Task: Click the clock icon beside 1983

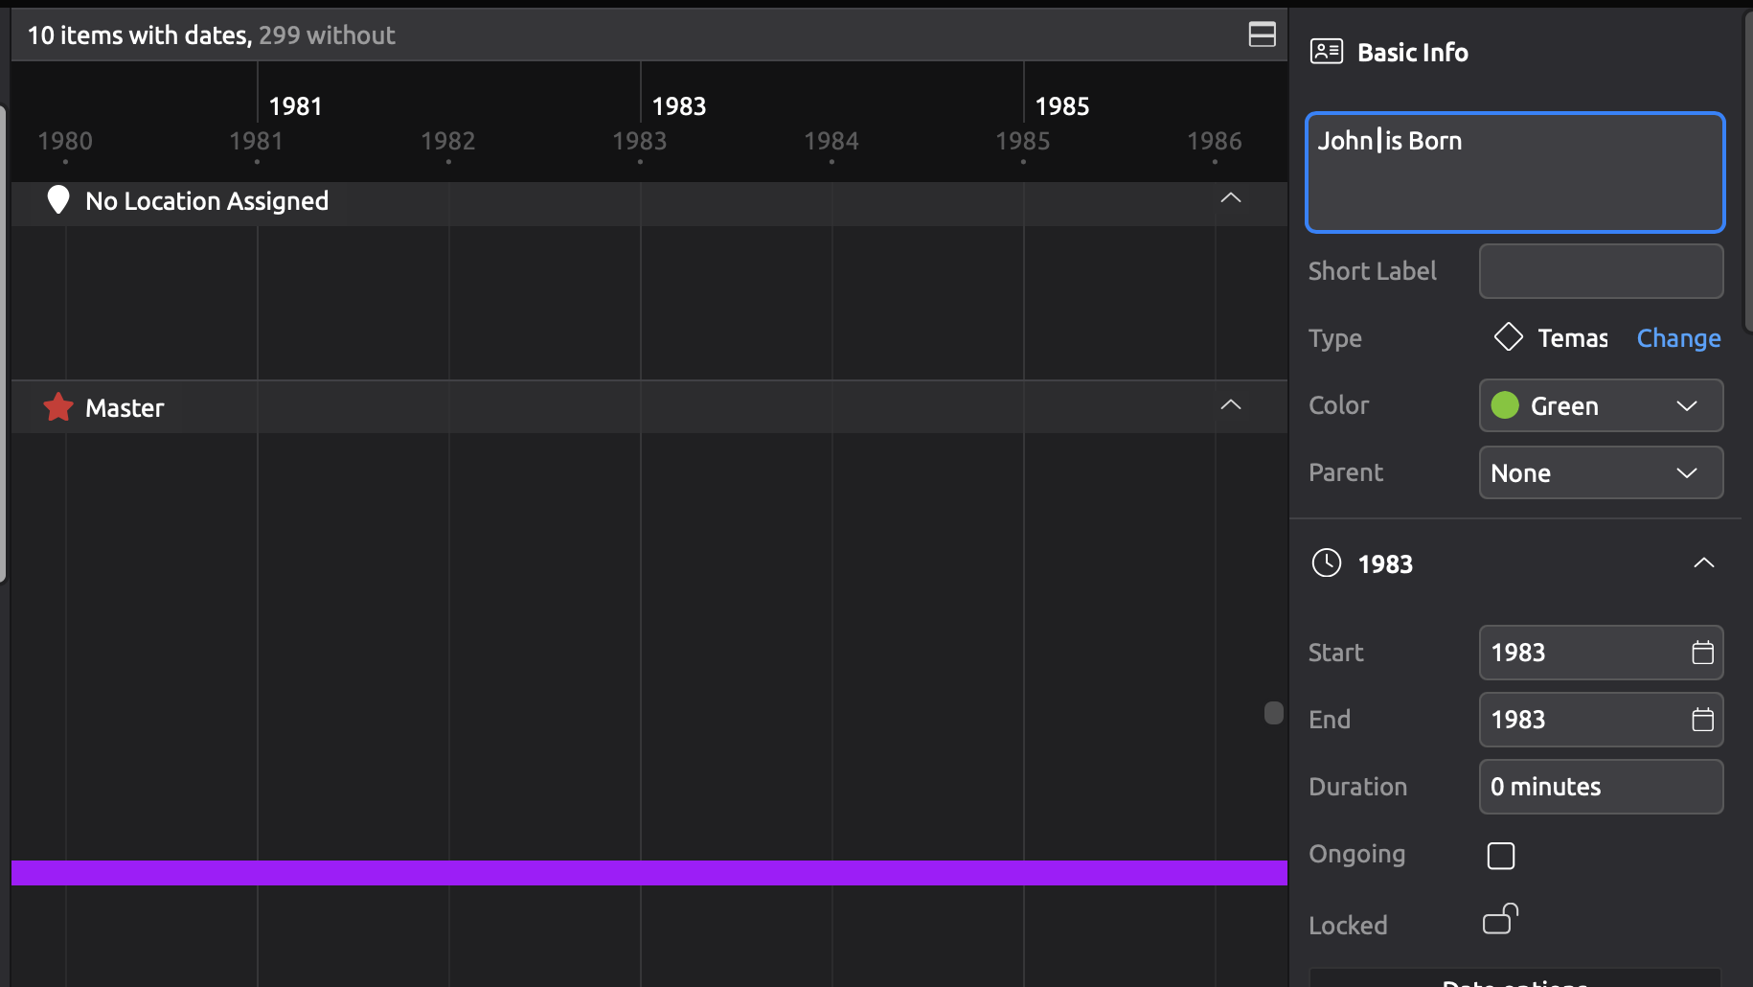Action: [x=1327, y=562]
